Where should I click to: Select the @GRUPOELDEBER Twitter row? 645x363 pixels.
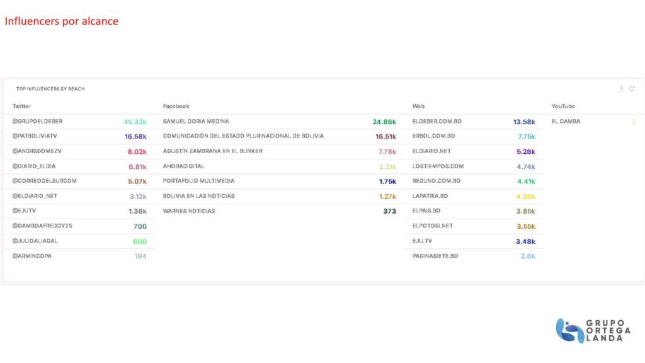click(x=79, y=122)
